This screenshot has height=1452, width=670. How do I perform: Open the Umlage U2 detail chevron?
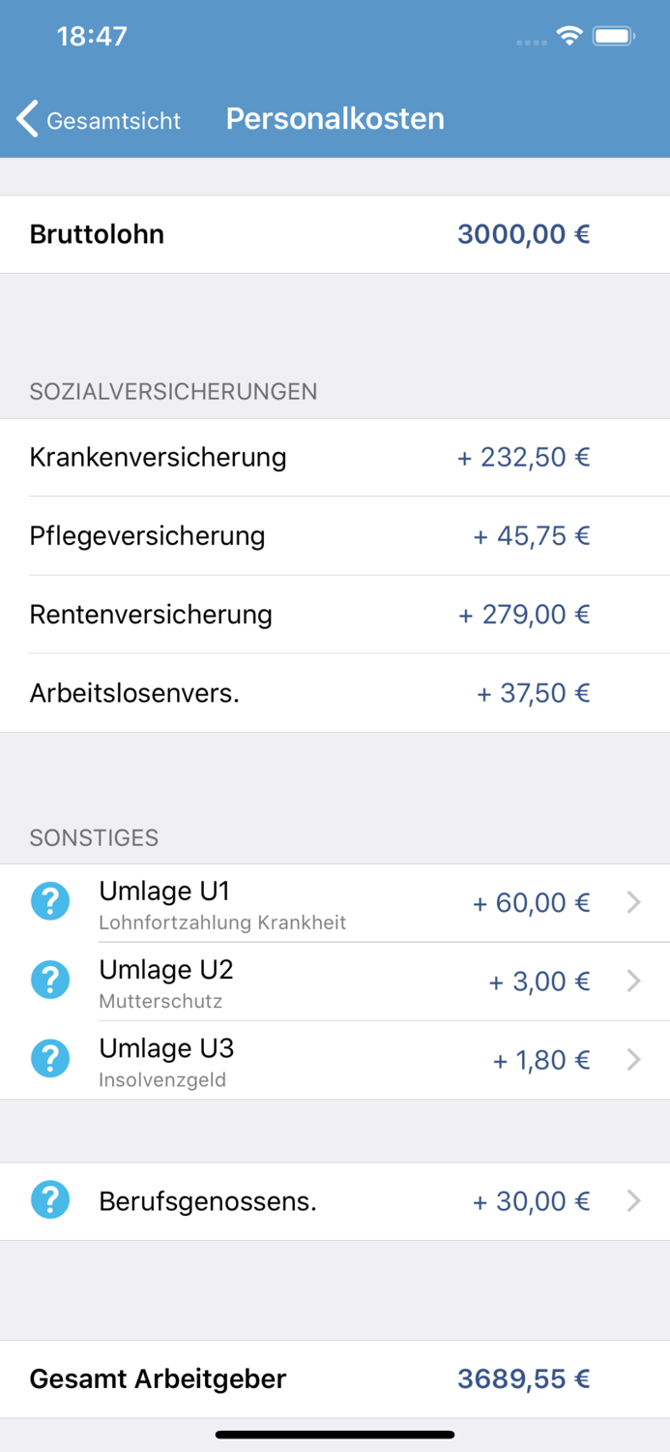click(633, 981)
